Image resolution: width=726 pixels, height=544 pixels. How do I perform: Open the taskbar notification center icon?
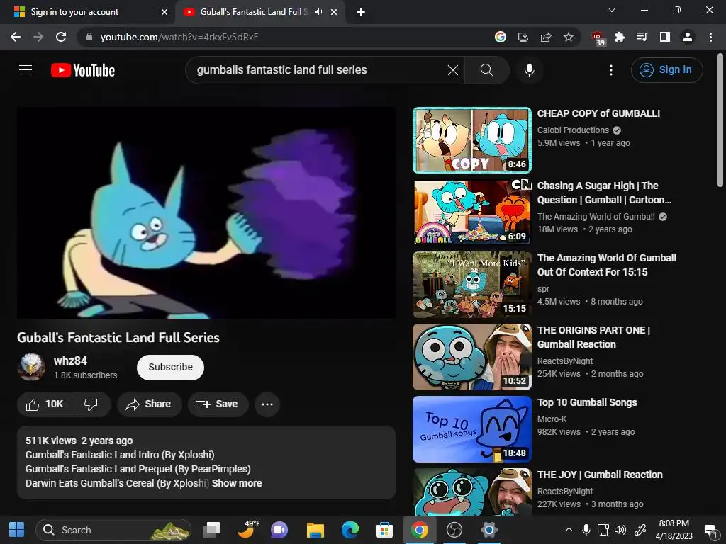click(710, 531)
